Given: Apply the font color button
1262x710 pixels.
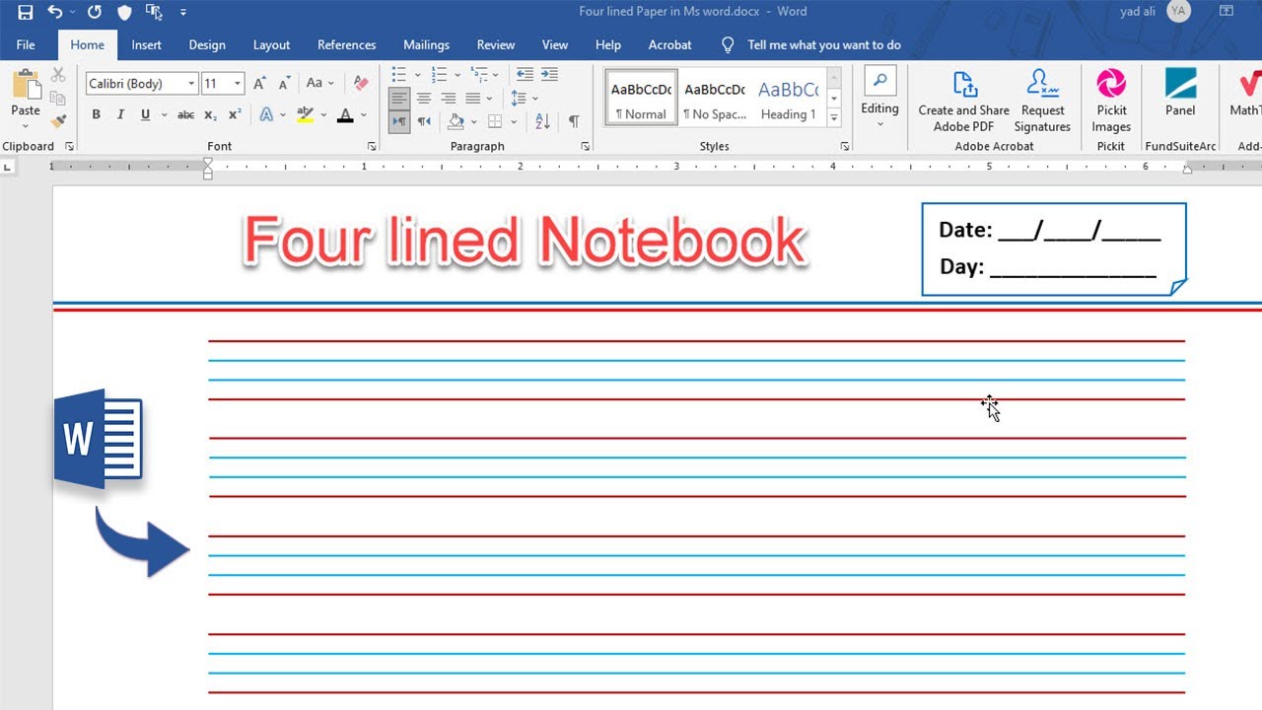Looking at the screenshot, I should 345,115.
